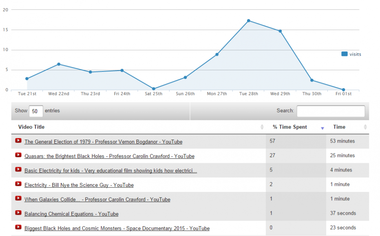Click YouTube icon beside Basic Electricity for kids

coord(18,169)
